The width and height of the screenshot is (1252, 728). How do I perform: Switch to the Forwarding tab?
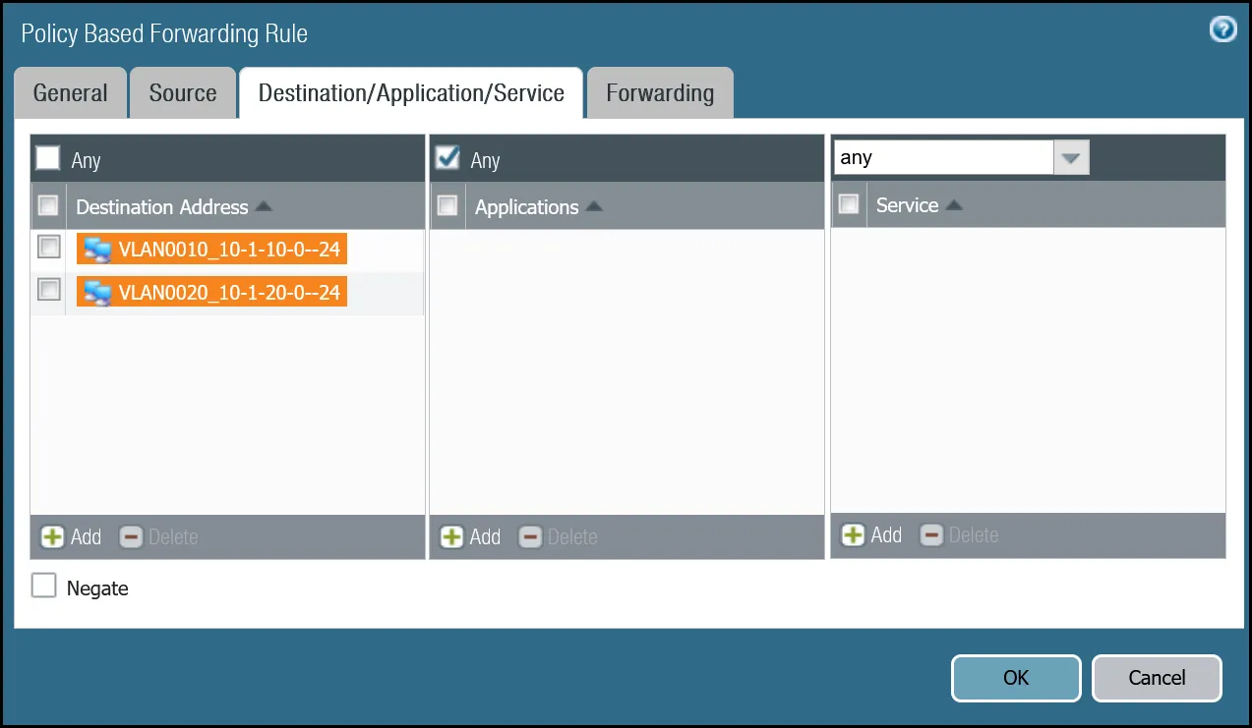[x=660, y=92]
